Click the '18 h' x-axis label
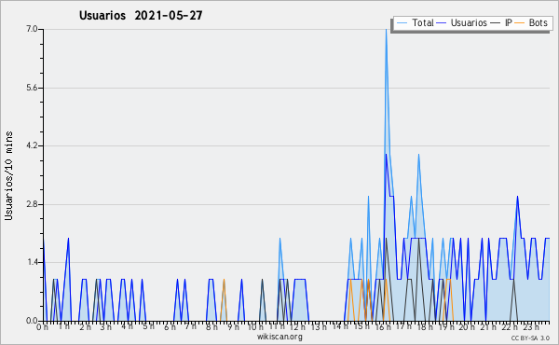Viewport: 559px width, 345px height. click(x=425, y=326)
